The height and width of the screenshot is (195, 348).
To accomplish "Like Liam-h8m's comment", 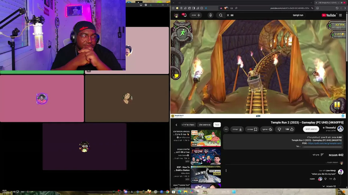I will 334,179.
